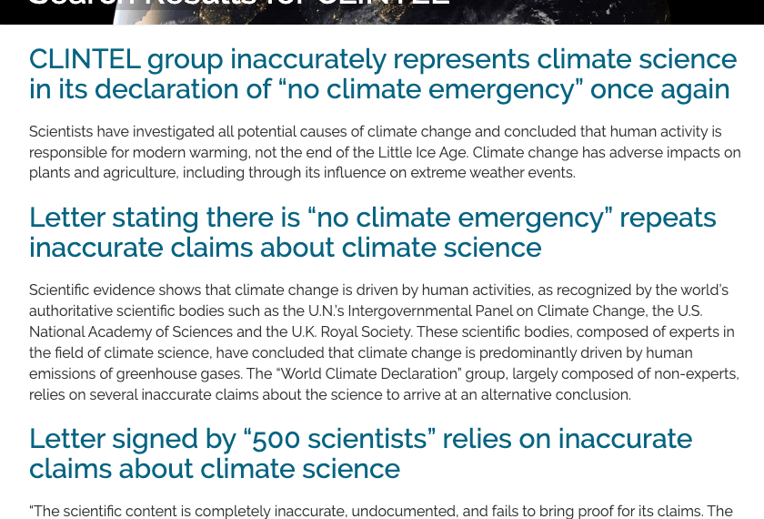Click 'claims about climate science' under 500 scientists

pyautogui.click(x=215, y=469)
